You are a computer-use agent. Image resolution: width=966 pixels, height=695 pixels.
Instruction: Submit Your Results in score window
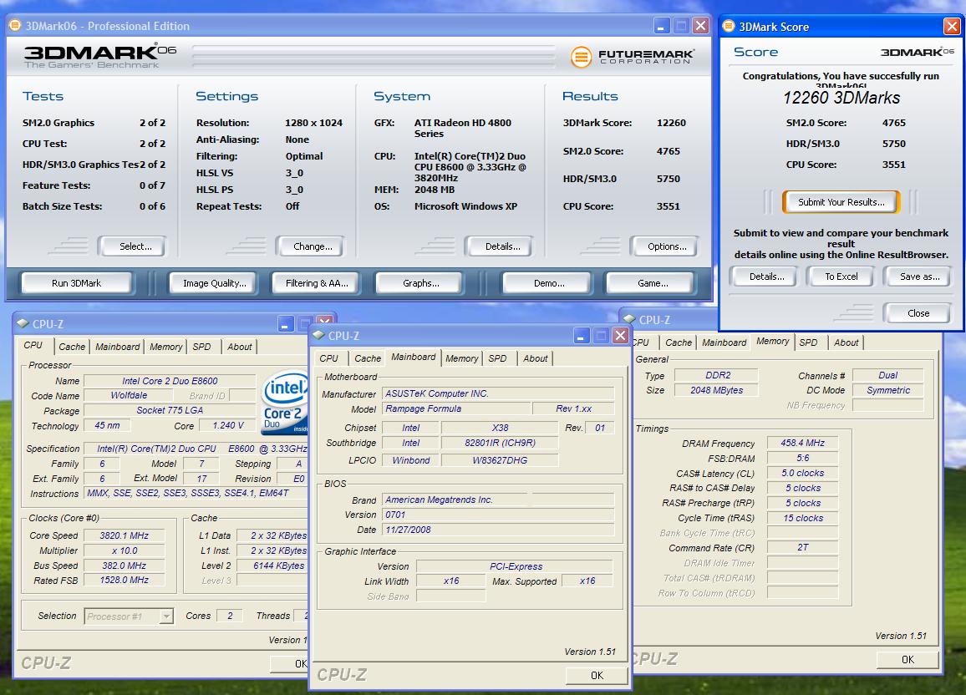click(841, 202)
